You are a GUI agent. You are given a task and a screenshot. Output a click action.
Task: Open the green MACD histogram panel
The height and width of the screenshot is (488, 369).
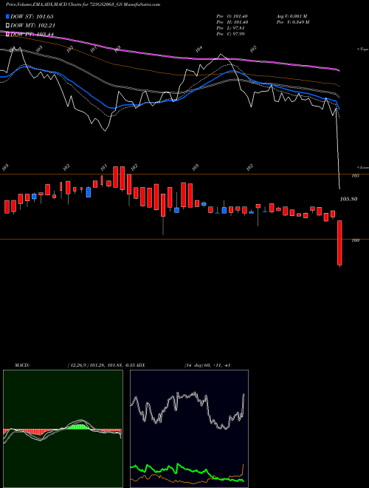point(63,429)
